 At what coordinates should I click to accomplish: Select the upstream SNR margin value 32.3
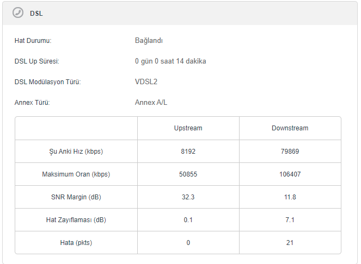[x=188, y=197]
